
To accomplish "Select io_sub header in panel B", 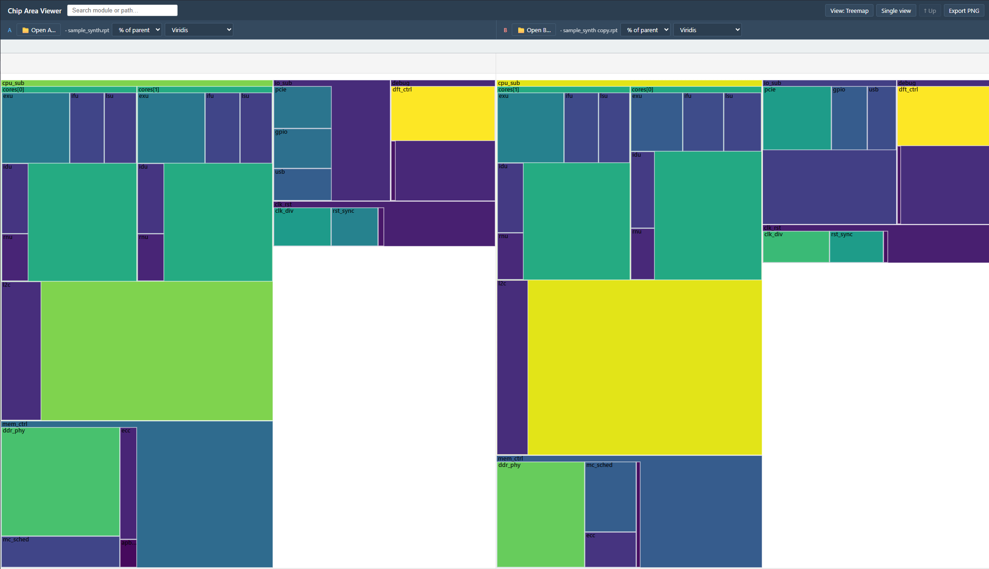I will (x=829, y=83).
